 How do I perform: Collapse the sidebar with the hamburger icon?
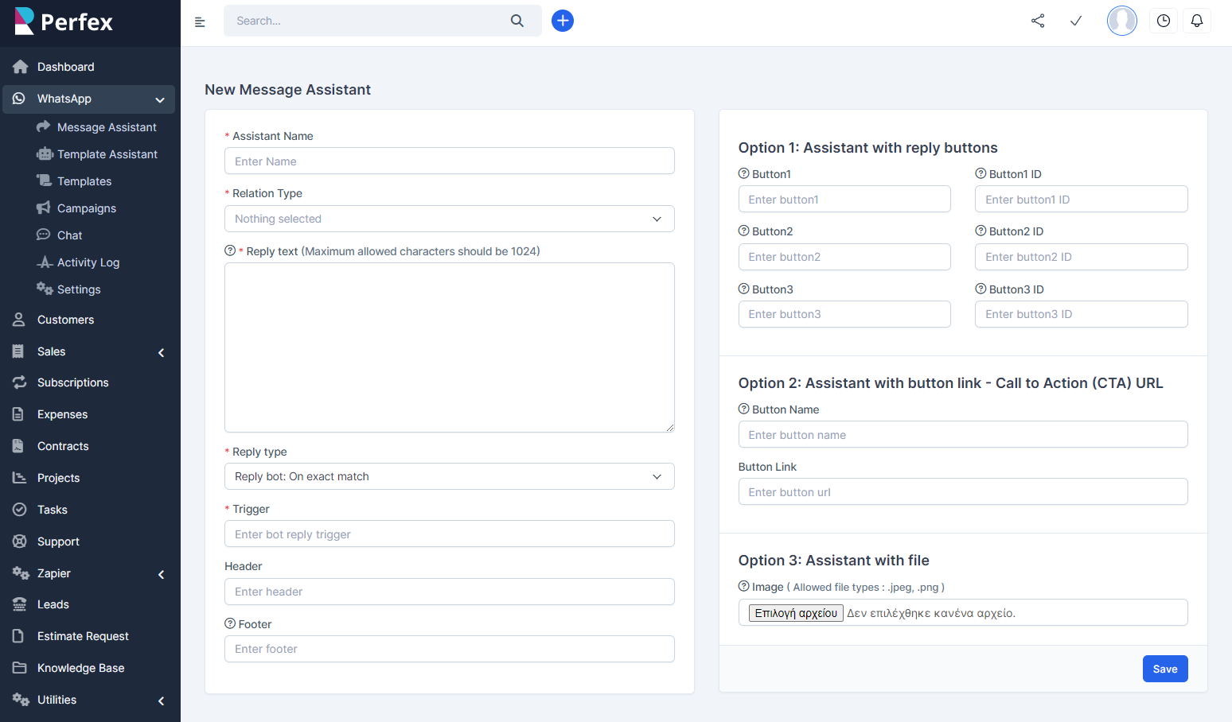tap(200, 21)
